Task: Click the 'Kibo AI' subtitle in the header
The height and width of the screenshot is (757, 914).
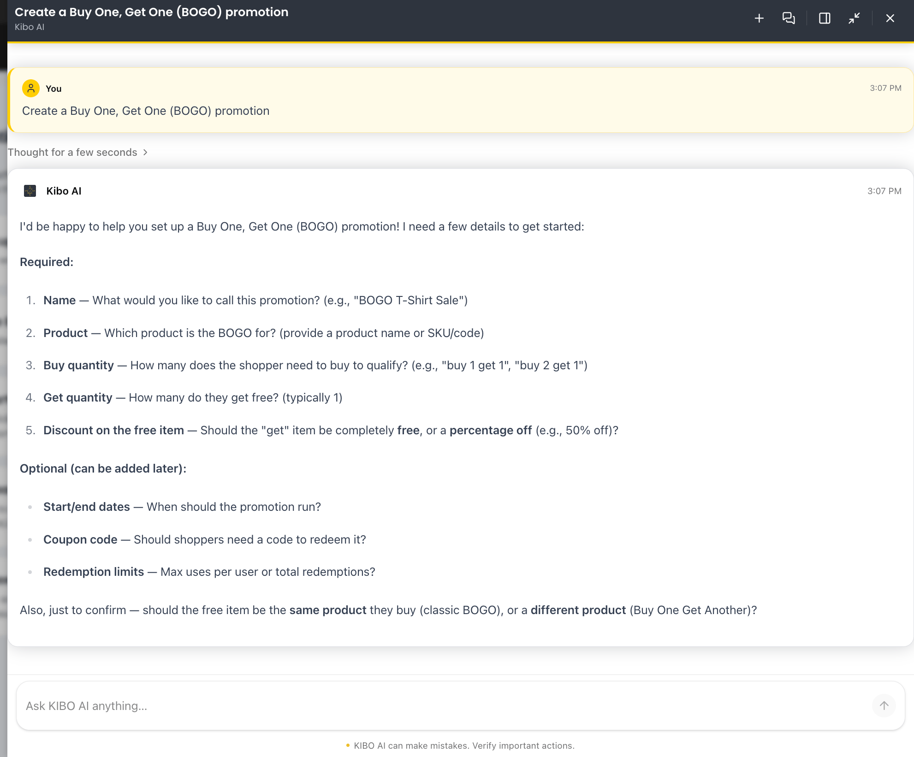Action: tap(30, 27)
